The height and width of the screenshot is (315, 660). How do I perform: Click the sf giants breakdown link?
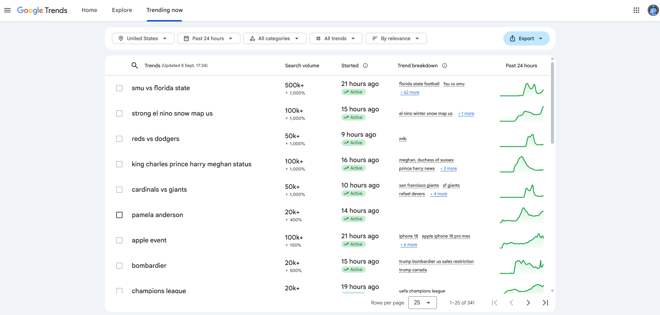click(x=451, y=185)
